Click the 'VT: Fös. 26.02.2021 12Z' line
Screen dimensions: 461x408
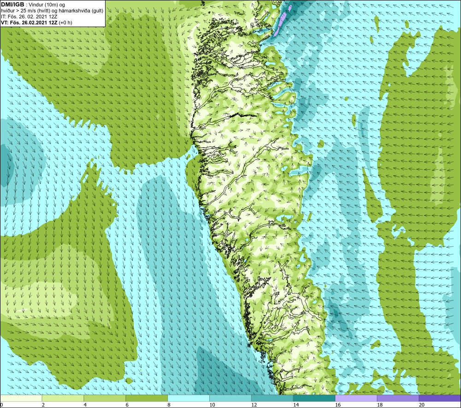(x=29, y=23)
